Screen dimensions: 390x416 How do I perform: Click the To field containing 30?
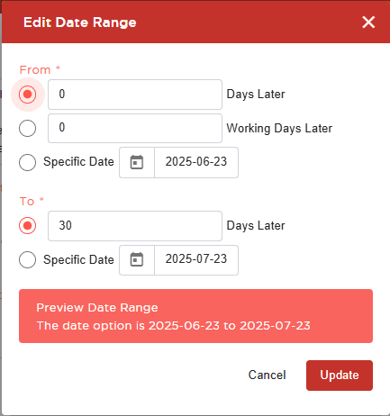[135, 226]
